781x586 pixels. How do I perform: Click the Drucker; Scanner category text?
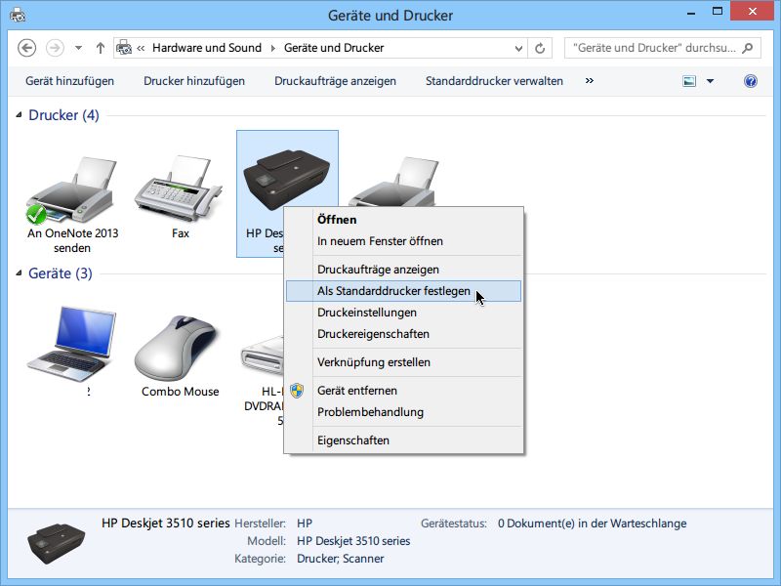[340, 559]
